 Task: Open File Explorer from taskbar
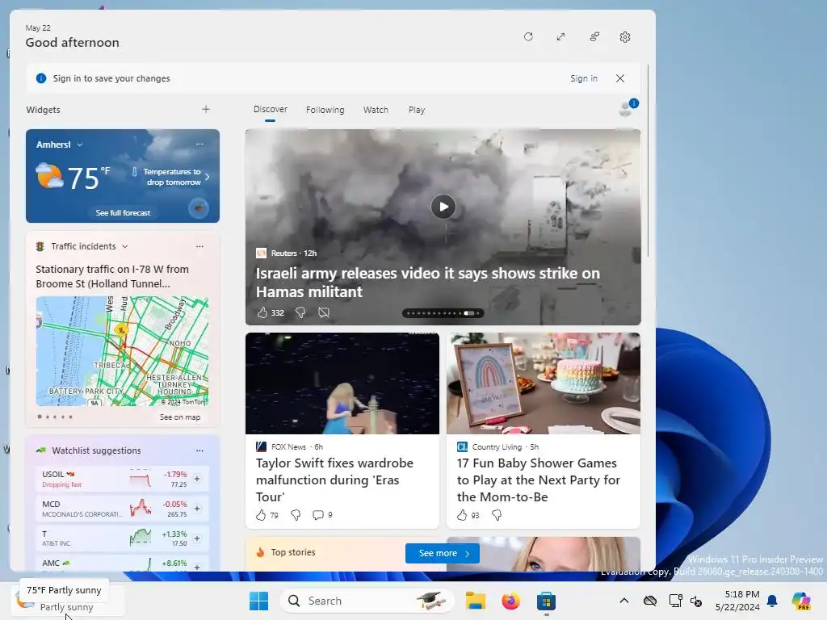pyautogui.click(x=475, y=601)
